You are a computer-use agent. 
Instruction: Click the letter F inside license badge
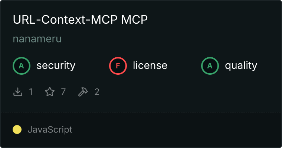tap(118, 66)
